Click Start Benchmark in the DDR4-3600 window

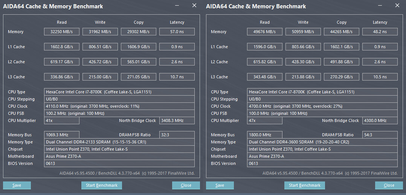click(304, 185)
